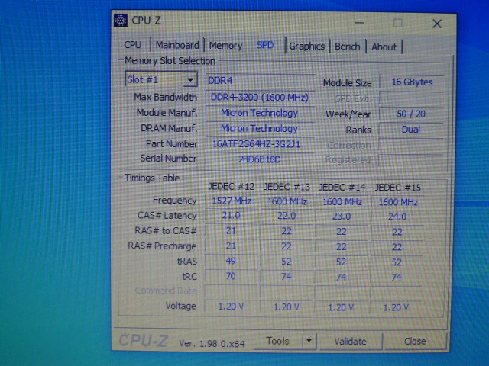
Task: Open the Graphics tab
Action: coord(307,47)
